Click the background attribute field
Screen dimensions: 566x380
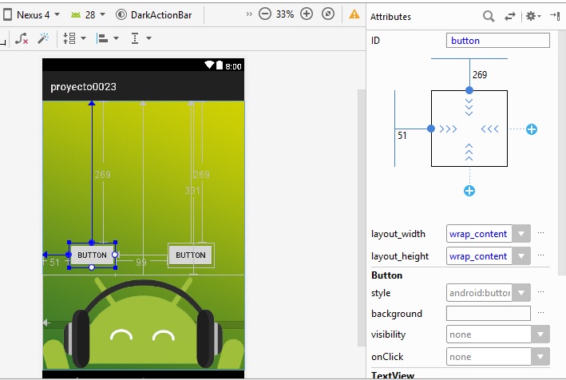(x=488, y=314)
